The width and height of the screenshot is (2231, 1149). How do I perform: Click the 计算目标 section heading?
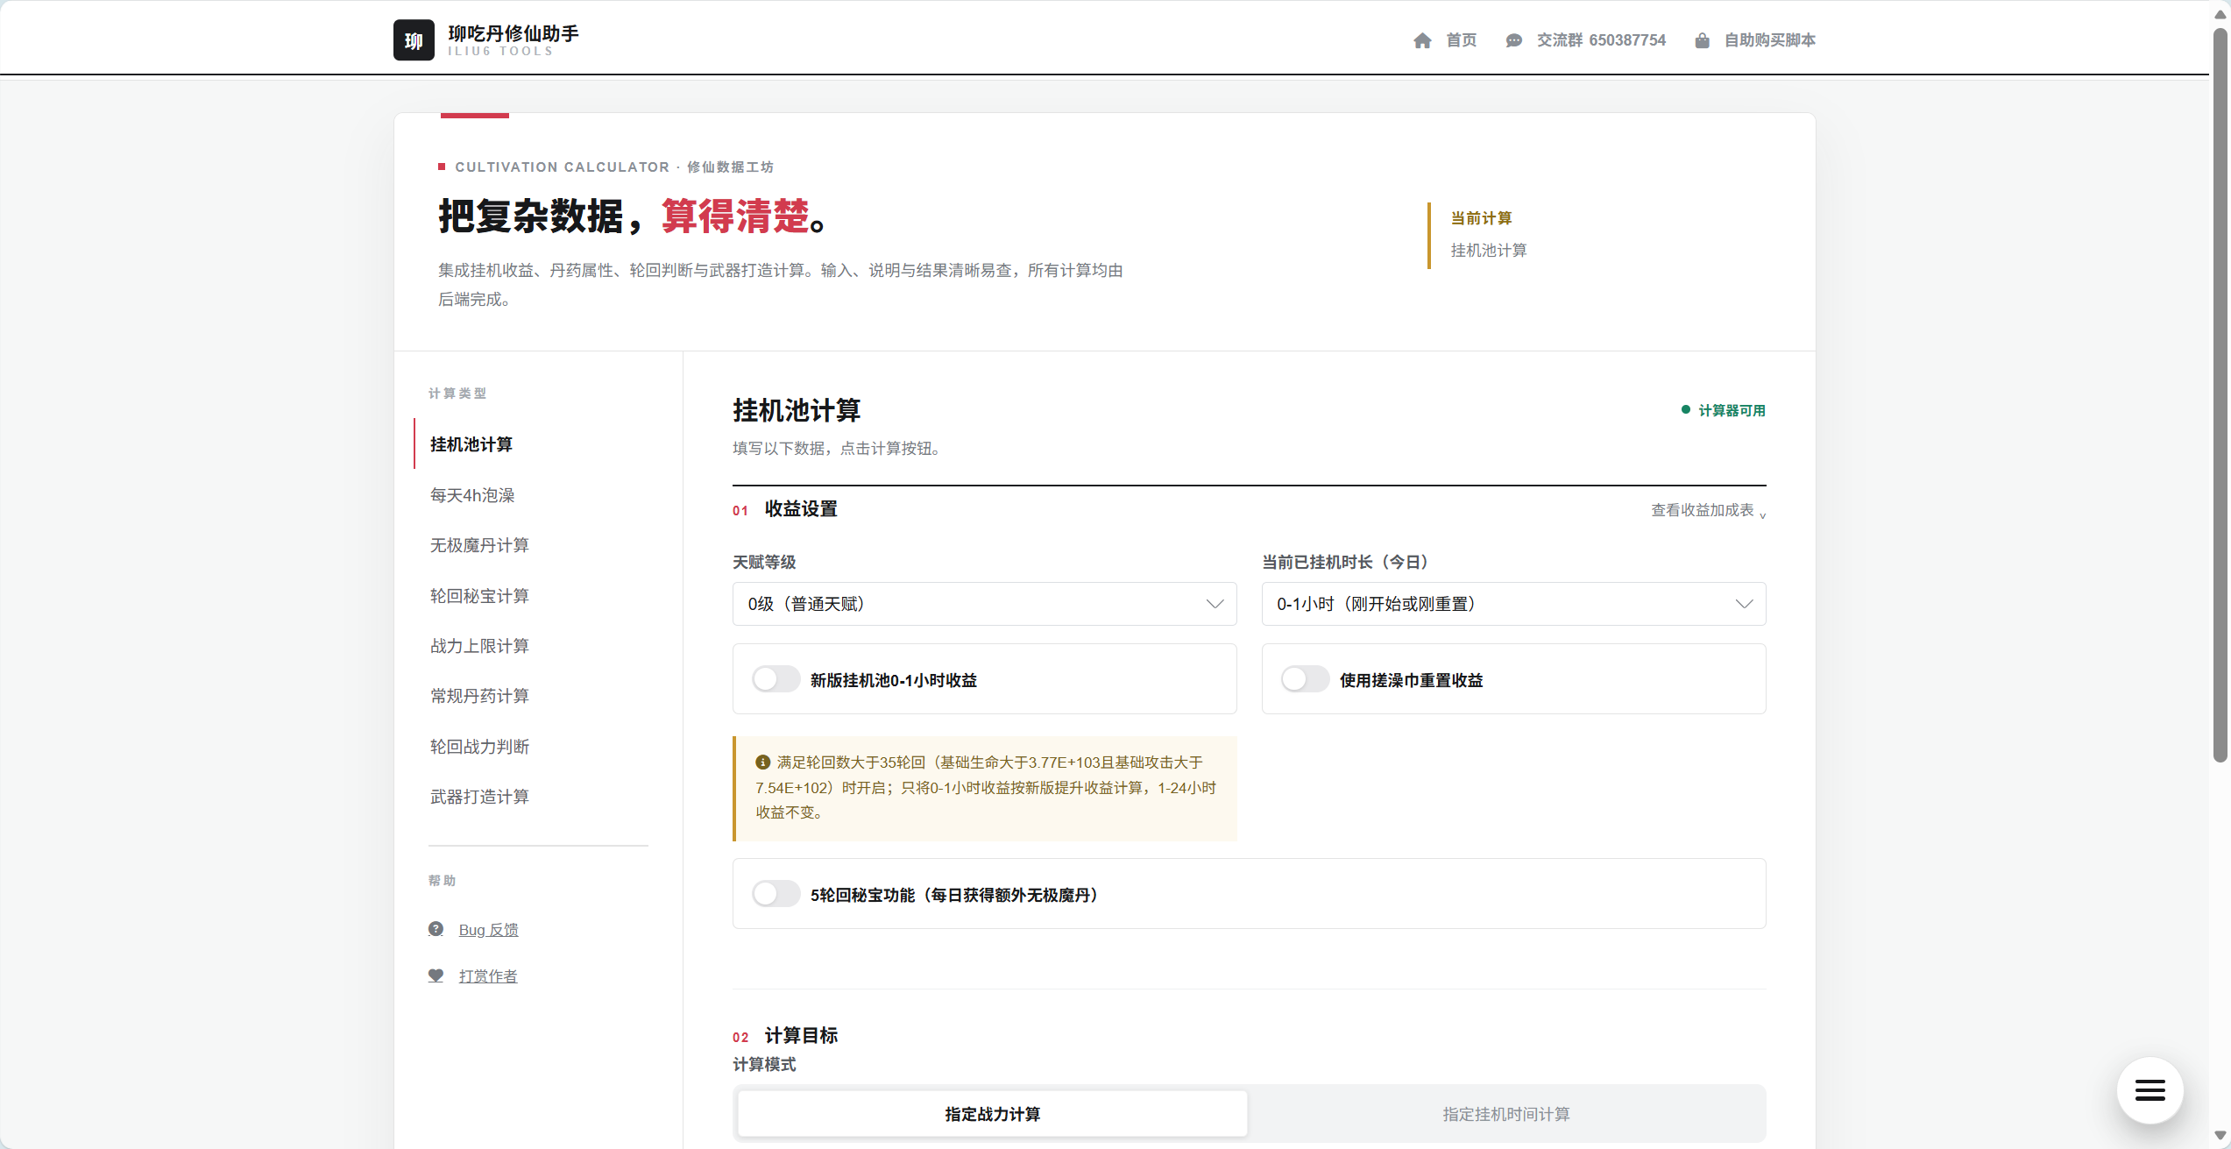point(801,1036)
